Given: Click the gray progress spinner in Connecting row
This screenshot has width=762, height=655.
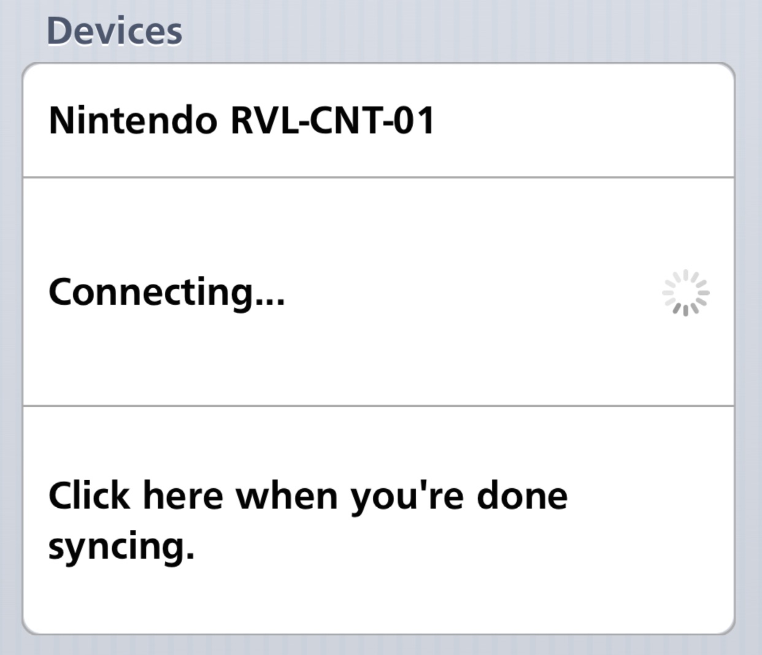Looking at the screenshot, I should click(685, 293).
